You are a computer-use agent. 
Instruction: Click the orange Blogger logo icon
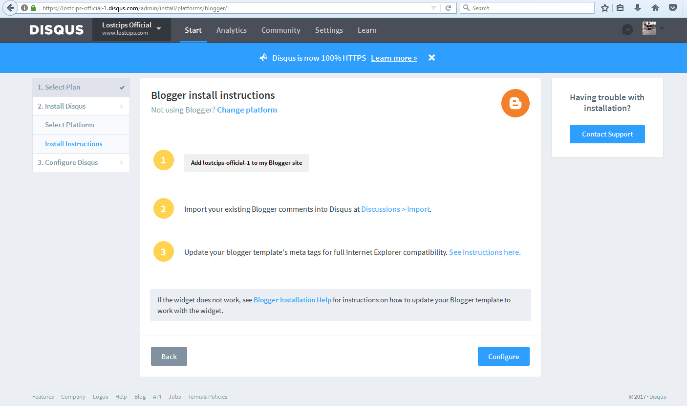tap(515, 103)
